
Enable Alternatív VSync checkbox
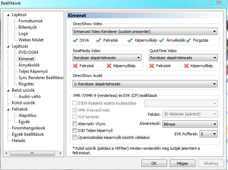[x=75, y=124]
